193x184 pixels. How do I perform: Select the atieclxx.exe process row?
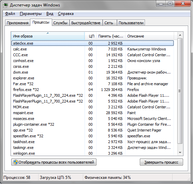[92, 43]
